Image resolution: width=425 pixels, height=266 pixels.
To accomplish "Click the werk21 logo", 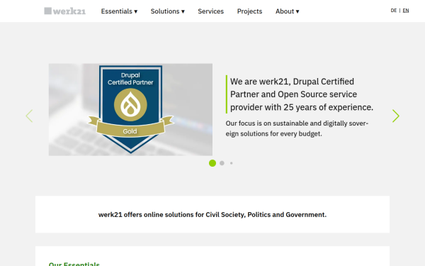I will (64, 11).
